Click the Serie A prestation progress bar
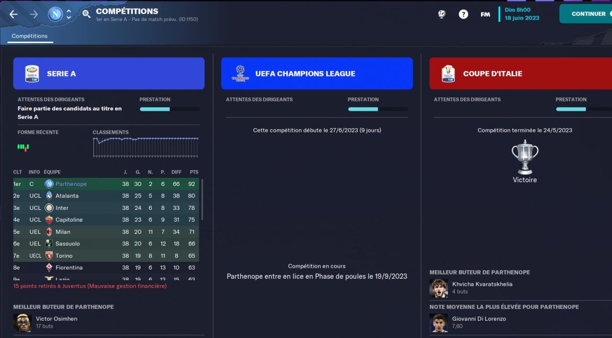 (170, 109)
